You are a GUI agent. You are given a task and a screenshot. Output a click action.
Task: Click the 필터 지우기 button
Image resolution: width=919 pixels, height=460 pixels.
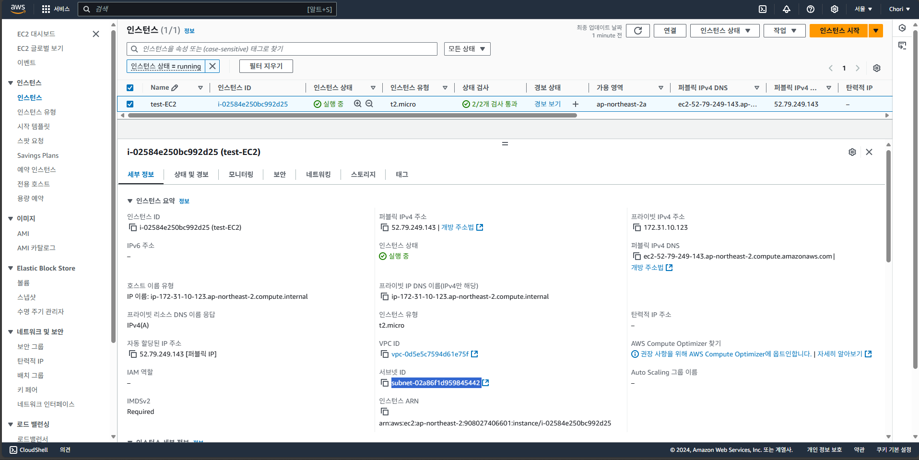266,66
